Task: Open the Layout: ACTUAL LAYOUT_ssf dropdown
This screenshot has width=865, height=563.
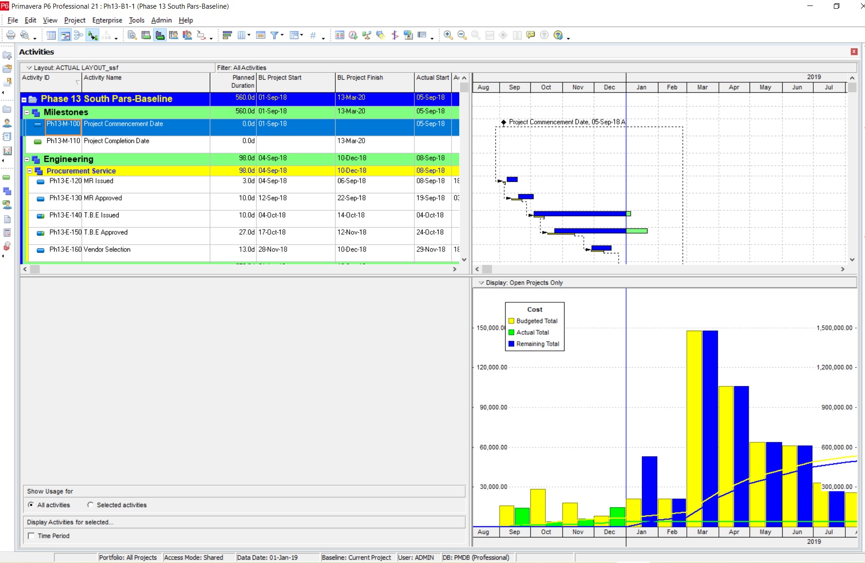Action: 29,68
